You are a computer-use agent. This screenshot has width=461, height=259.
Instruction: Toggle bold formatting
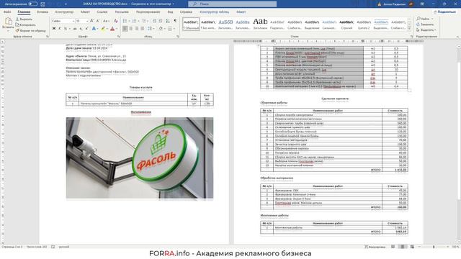click(x=54, y=29)
